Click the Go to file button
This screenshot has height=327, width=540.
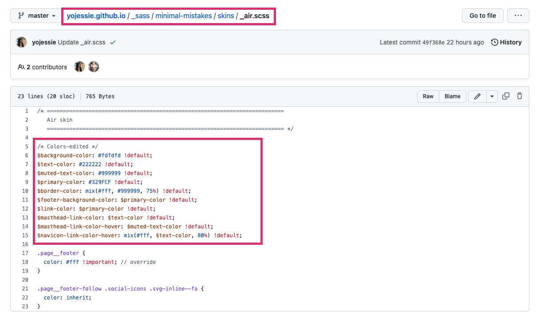click(x=483, y=16)
